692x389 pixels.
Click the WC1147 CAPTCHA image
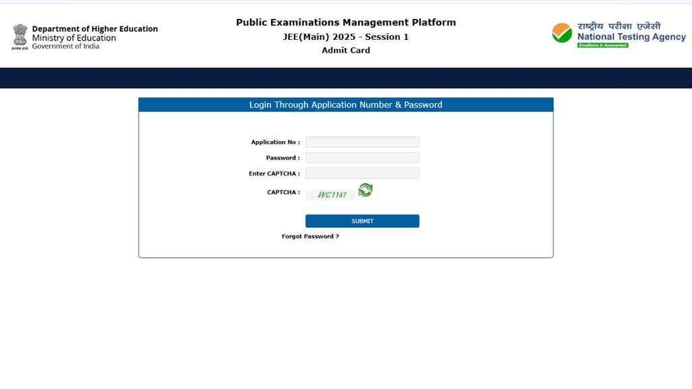click(330, 195)
